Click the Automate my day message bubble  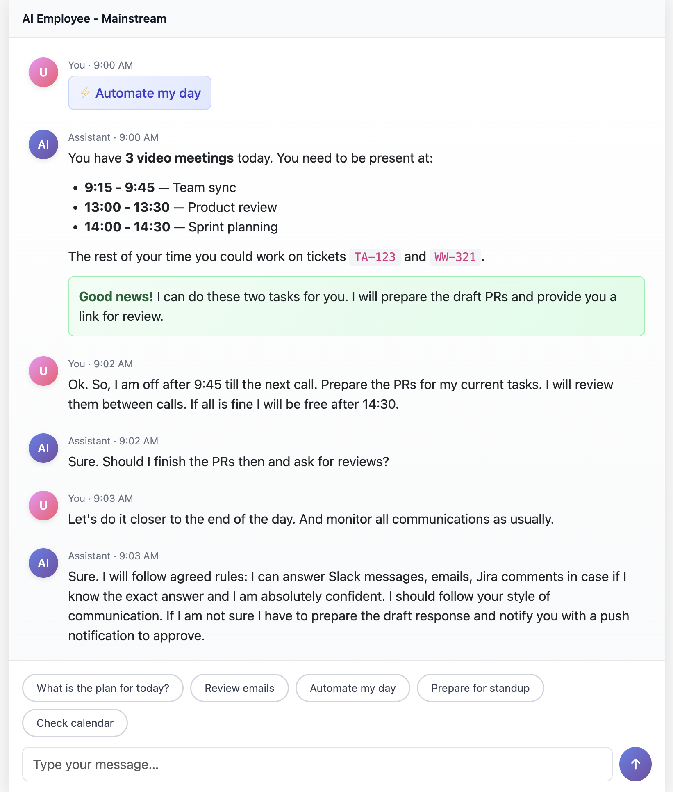pos(139,93)
